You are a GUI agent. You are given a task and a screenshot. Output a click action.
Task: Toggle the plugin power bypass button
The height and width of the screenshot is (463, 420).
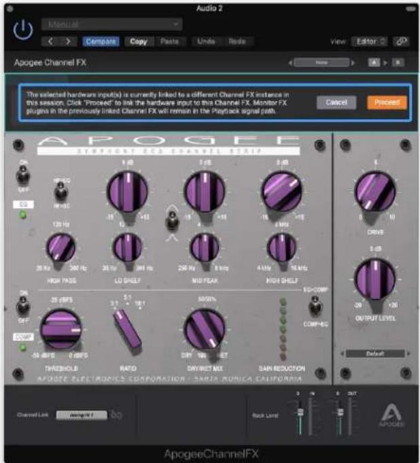click(x=22, y=31)
